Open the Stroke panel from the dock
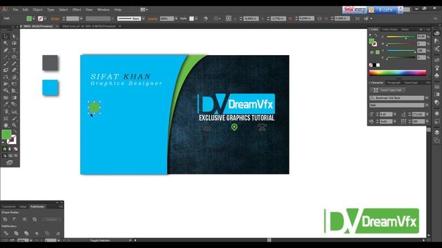Viewport: 442px width, 248px height. point(436,87)
